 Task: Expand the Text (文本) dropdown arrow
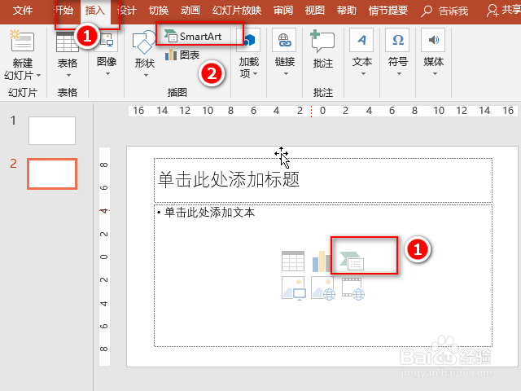pyautogui.click(x=363, y=74)
